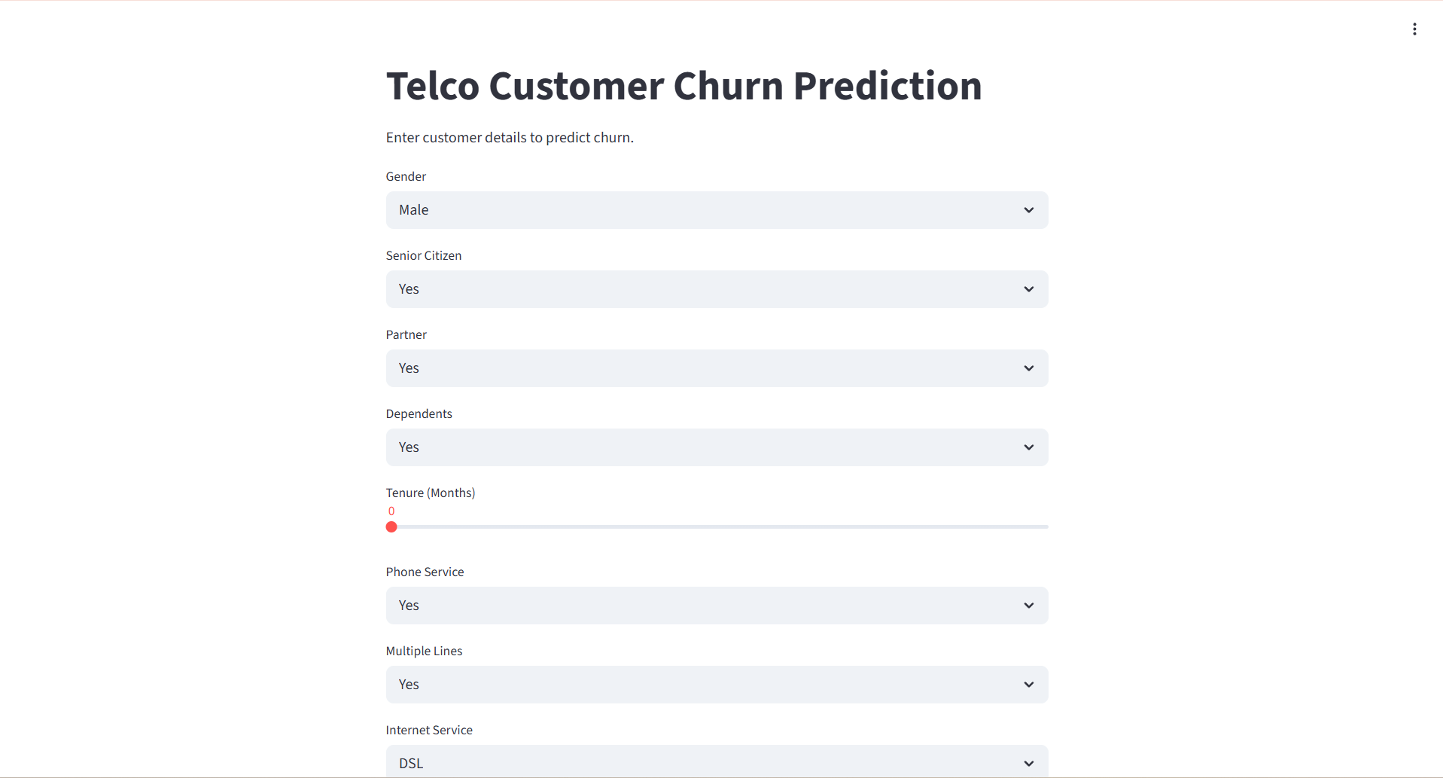Open the three-dot options menu
The width and height of the screenshot is (1443, 778).
tap(1414, 29)
